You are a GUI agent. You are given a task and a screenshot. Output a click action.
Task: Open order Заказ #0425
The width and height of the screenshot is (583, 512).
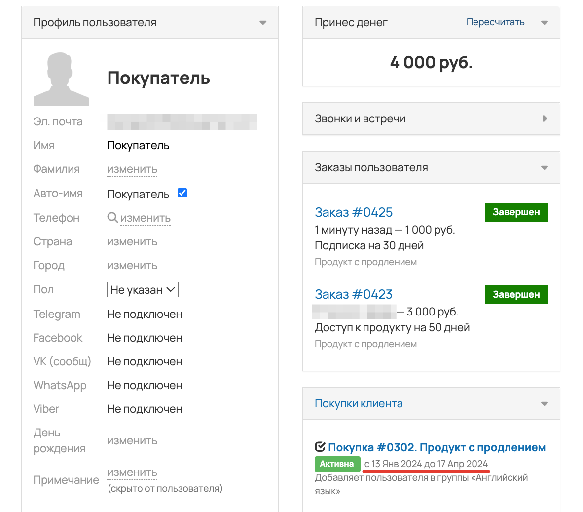(354, 212)
